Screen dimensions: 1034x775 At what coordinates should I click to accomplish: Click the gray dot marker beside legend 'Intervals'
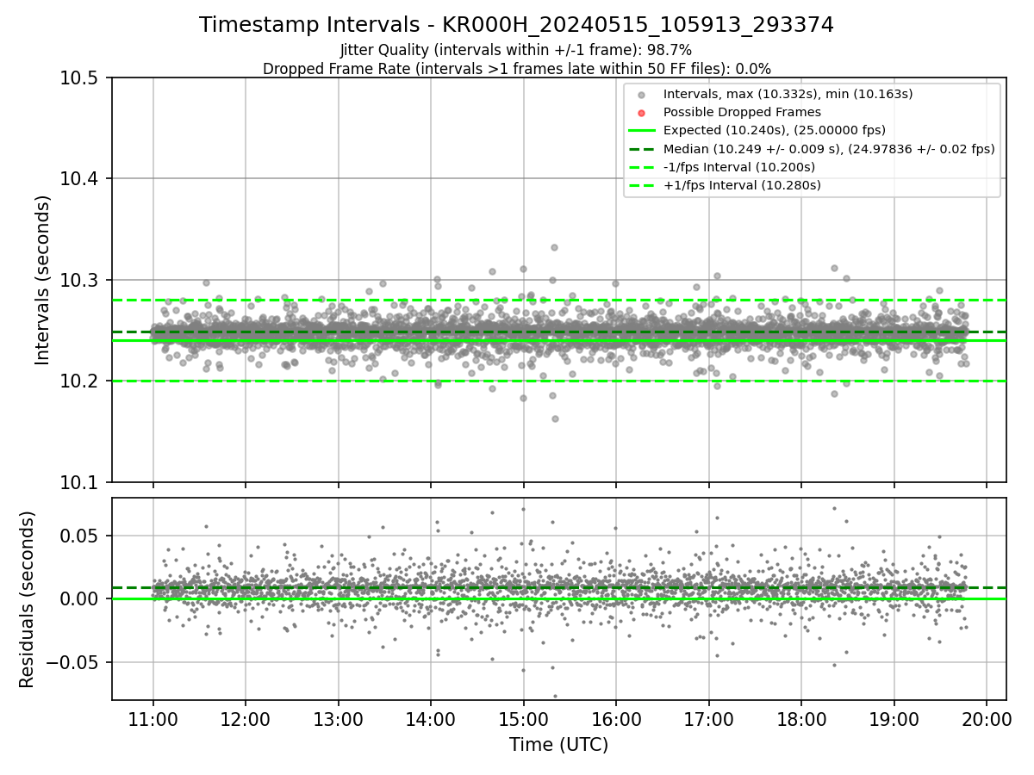coord(641,94)
